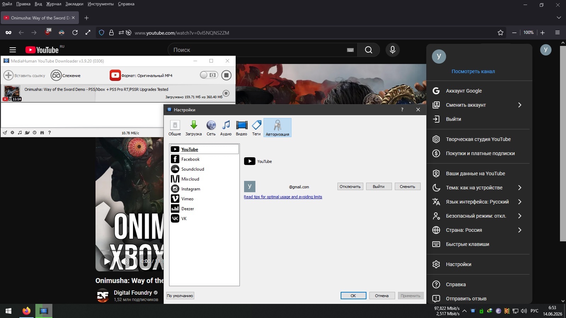
Task: Stop the Onimusha video download
Action: tap(226, 93)
